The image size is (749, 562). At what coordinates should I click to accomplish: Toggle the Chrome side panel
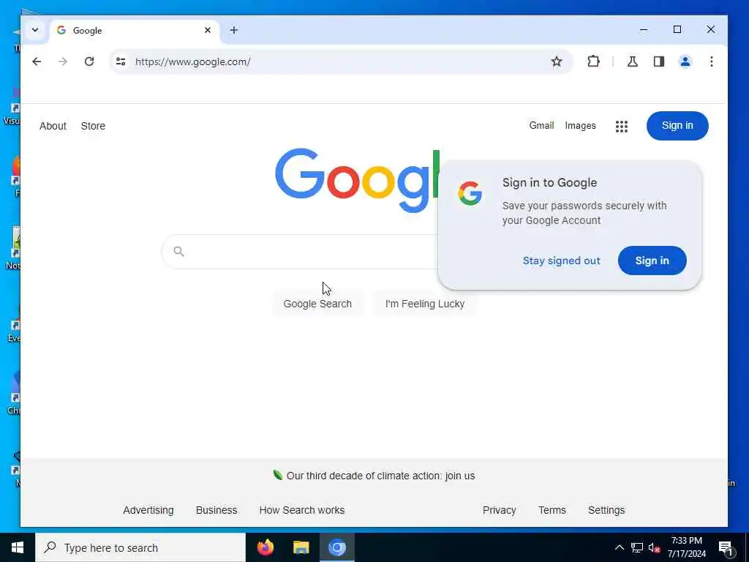(x=659, y=61)
